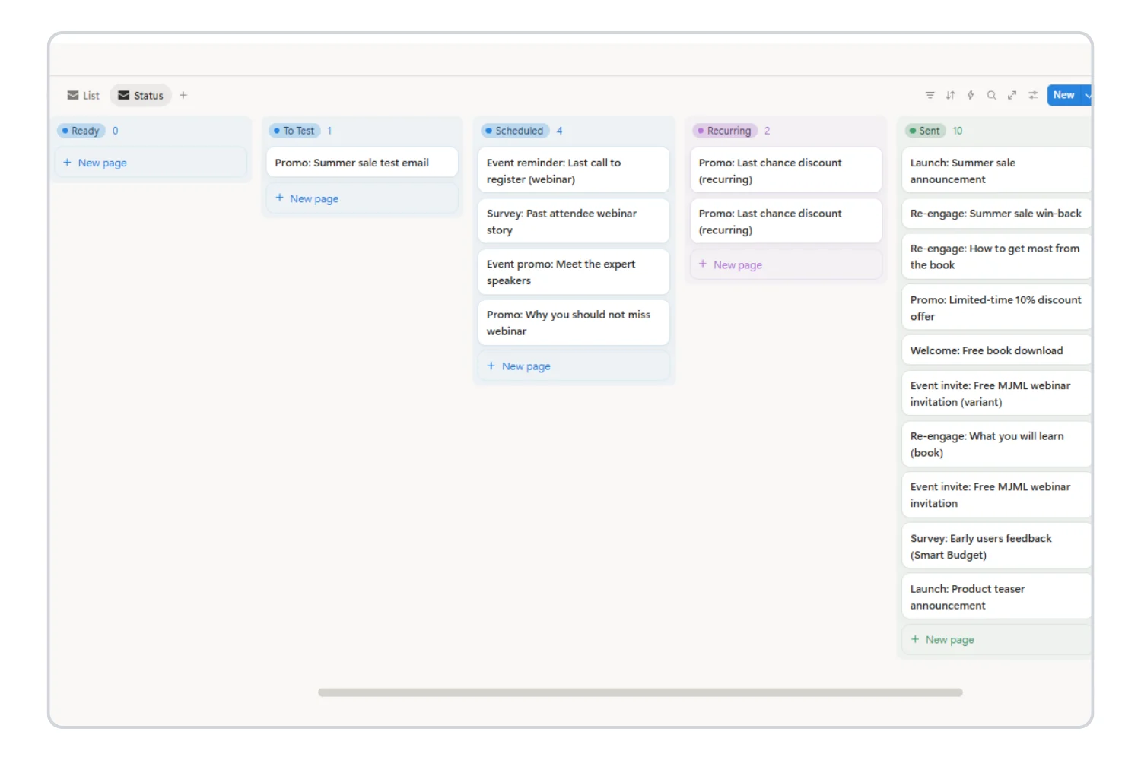Click the green dot on the Sent pill
The image size is (1141, 760).
click(x=914, y=131)
